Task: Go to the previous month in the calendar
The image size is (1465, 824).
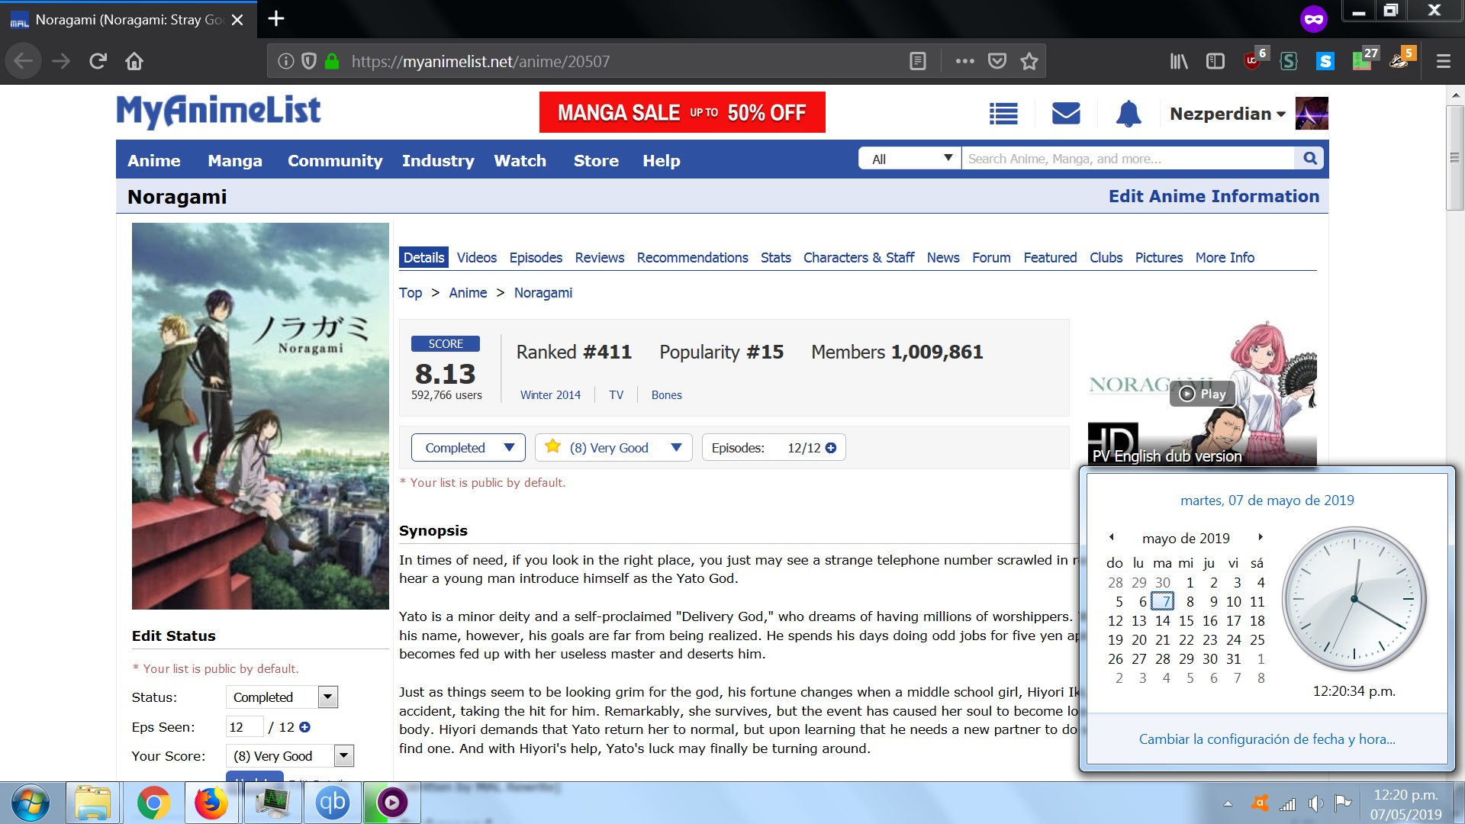Action: click(x=1112, y=537)
